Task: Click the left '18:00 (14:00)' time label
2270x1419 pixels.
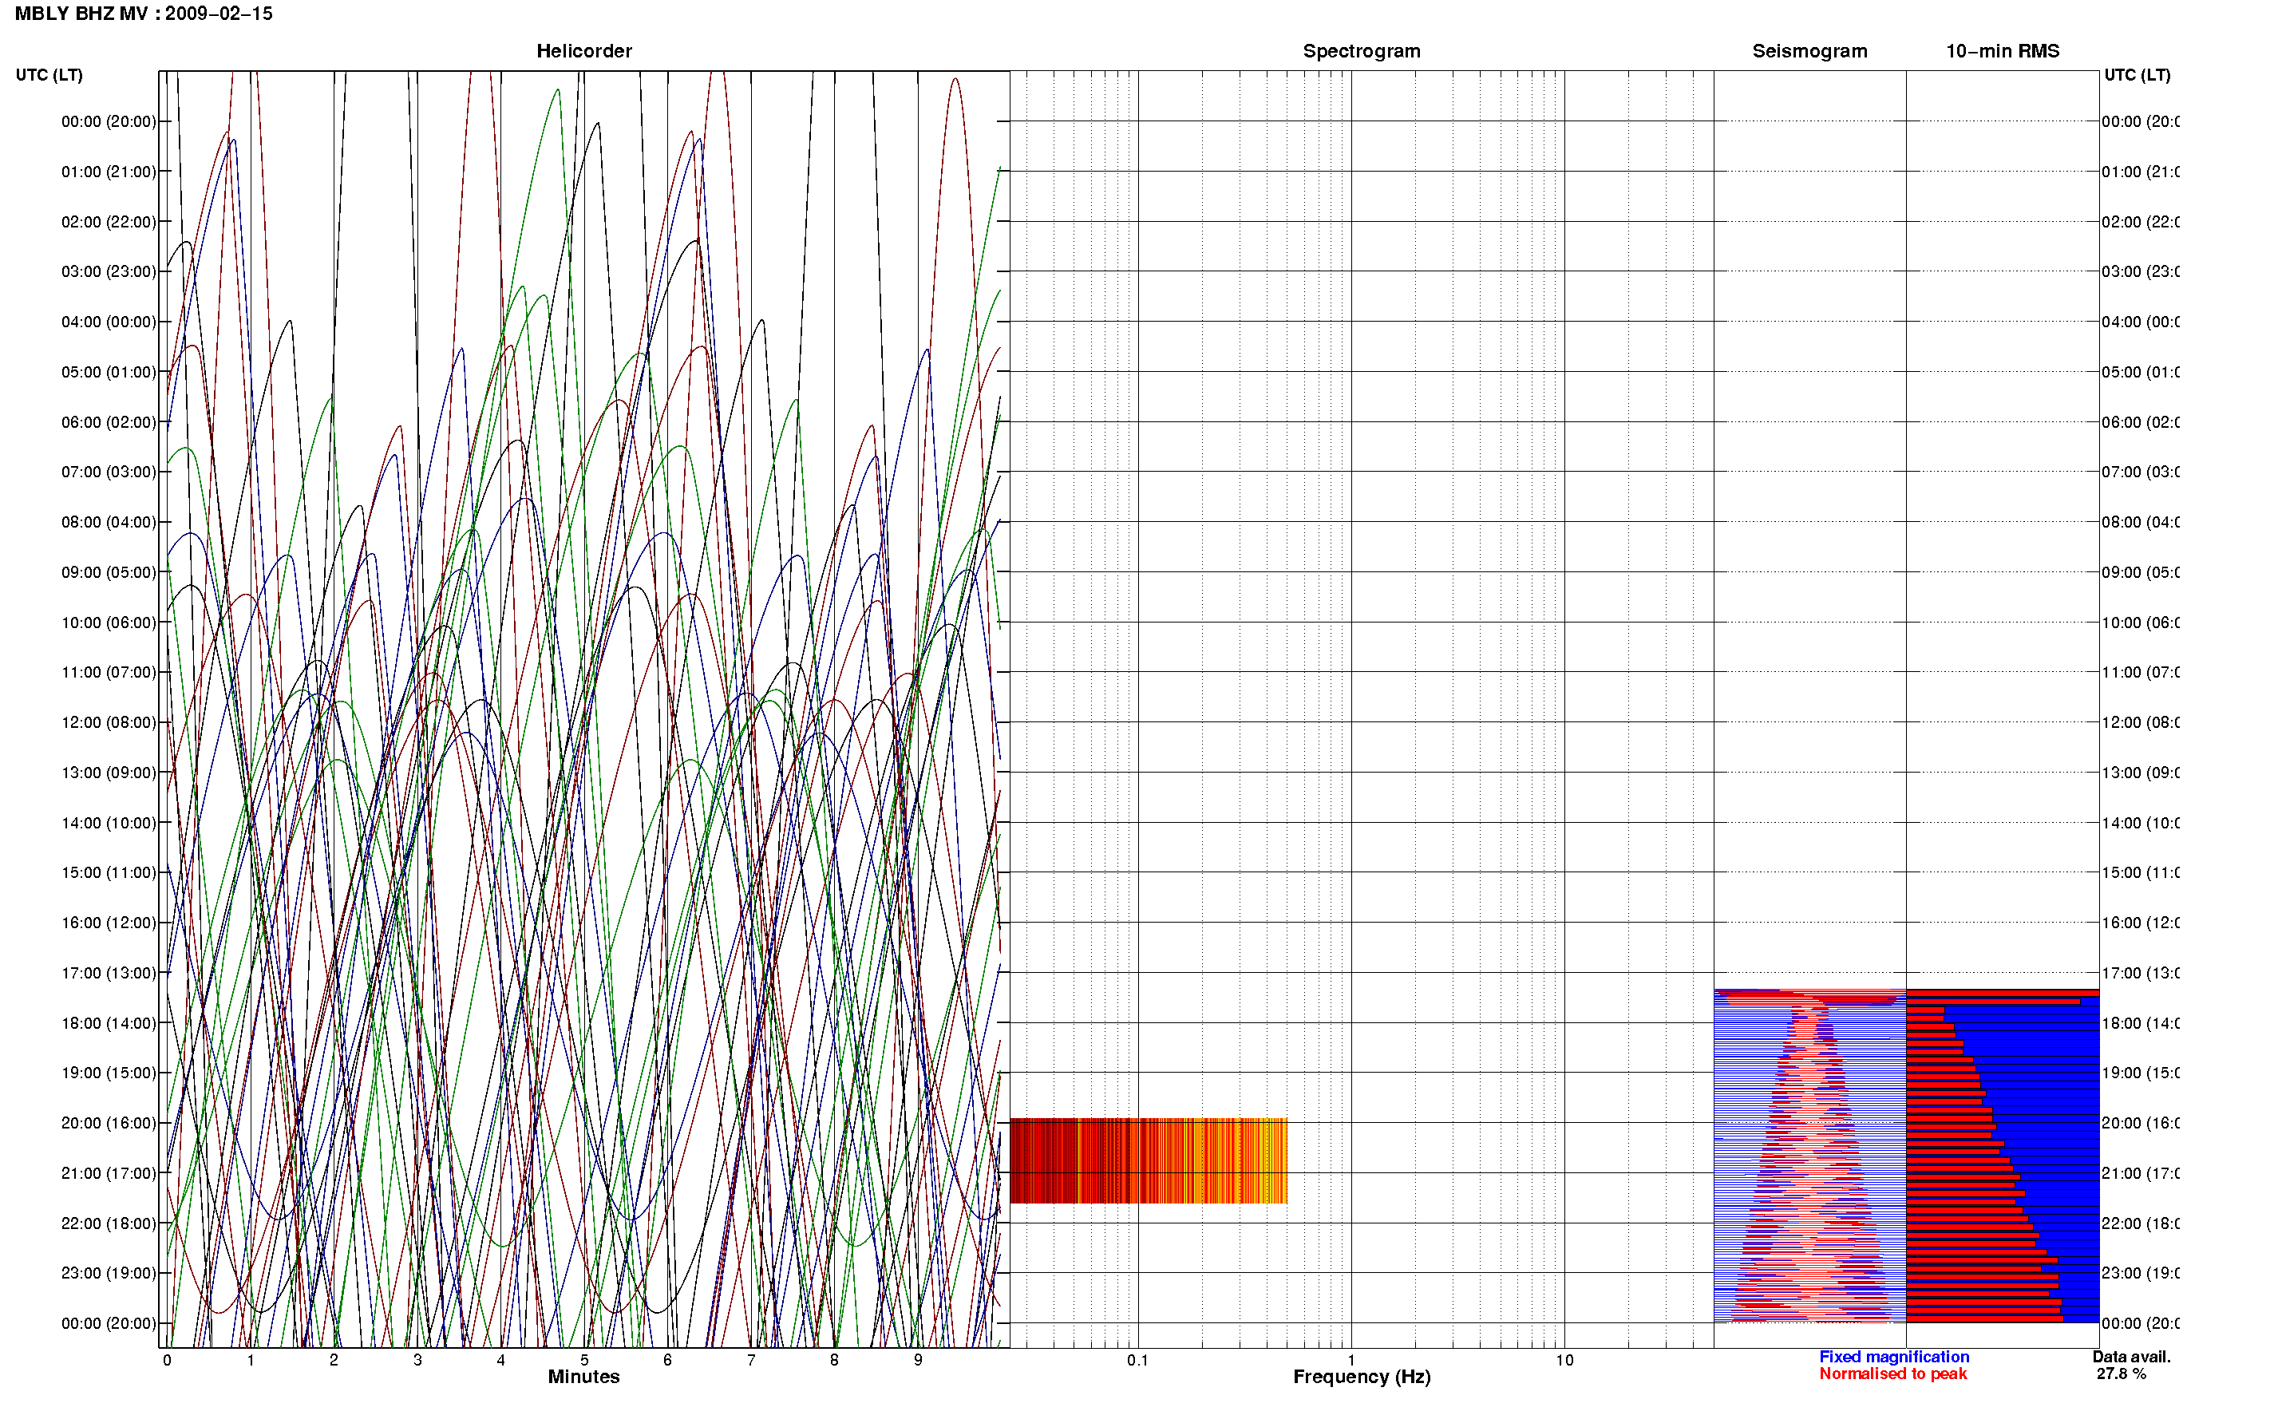Action: coord(109,1023)
